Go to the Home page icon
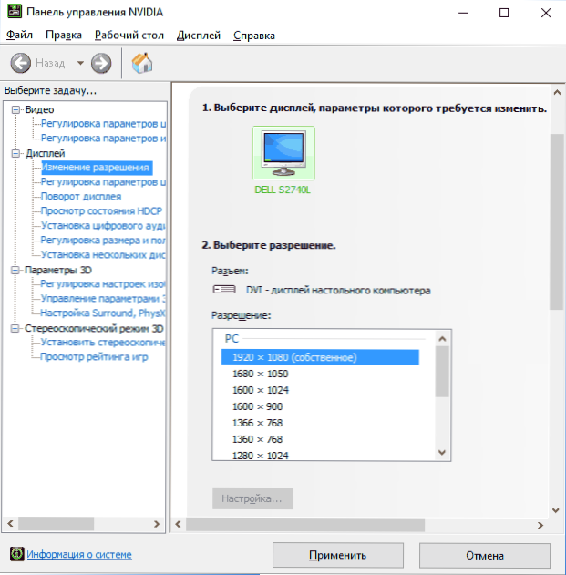 142,63
